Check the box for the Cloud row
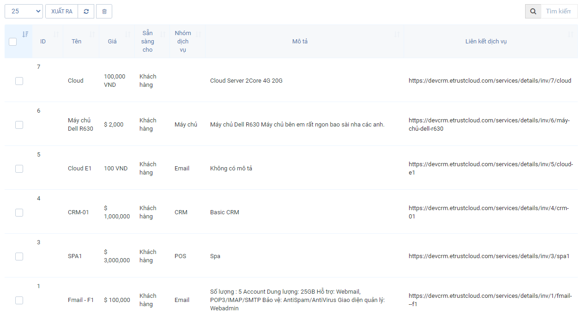 [x=19, y=81]
